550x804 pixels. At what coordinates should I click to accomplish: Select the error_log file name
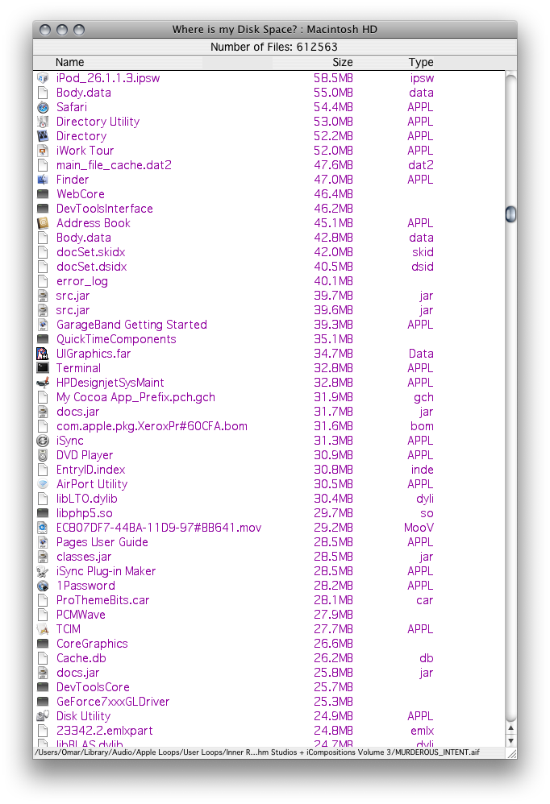(x=82, y=281)
